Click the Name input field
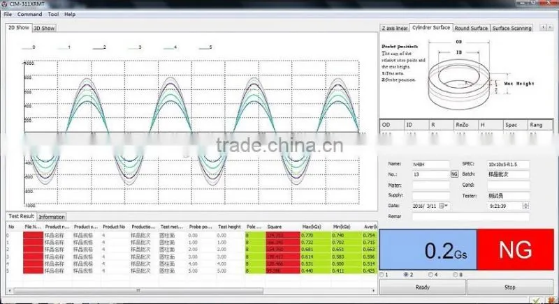This screenshot has height=304, width=559. pos(430,165)
